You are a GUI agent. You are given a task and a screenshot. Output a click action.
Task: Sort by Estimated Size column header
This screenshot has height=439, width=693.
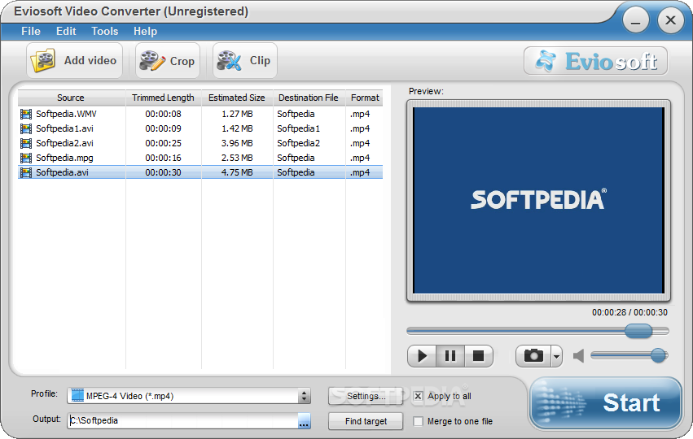[237, 98]
